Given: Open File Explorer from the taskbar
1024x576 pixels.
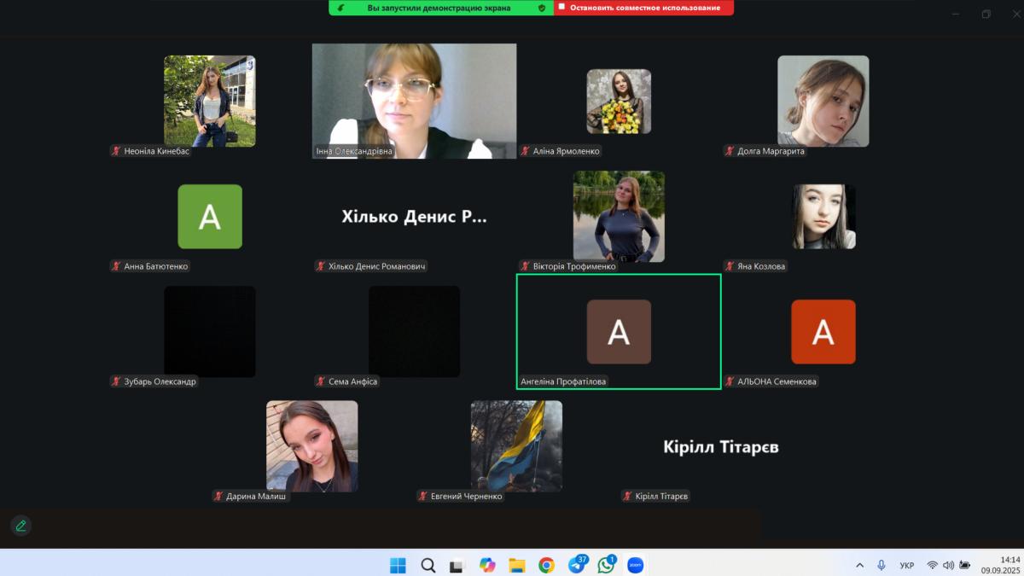Looking at the screenshot, I should 516,565.
